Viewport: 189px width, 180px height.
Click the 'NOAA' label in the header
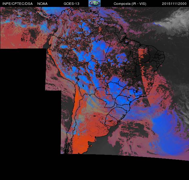tap(42, 4)
